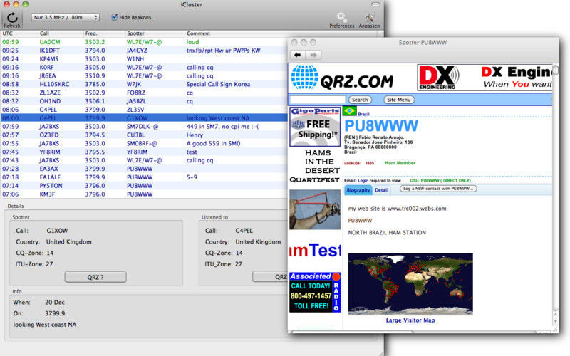
Task: Click the Refresh toolbar icon
Action: pos(12,18)
